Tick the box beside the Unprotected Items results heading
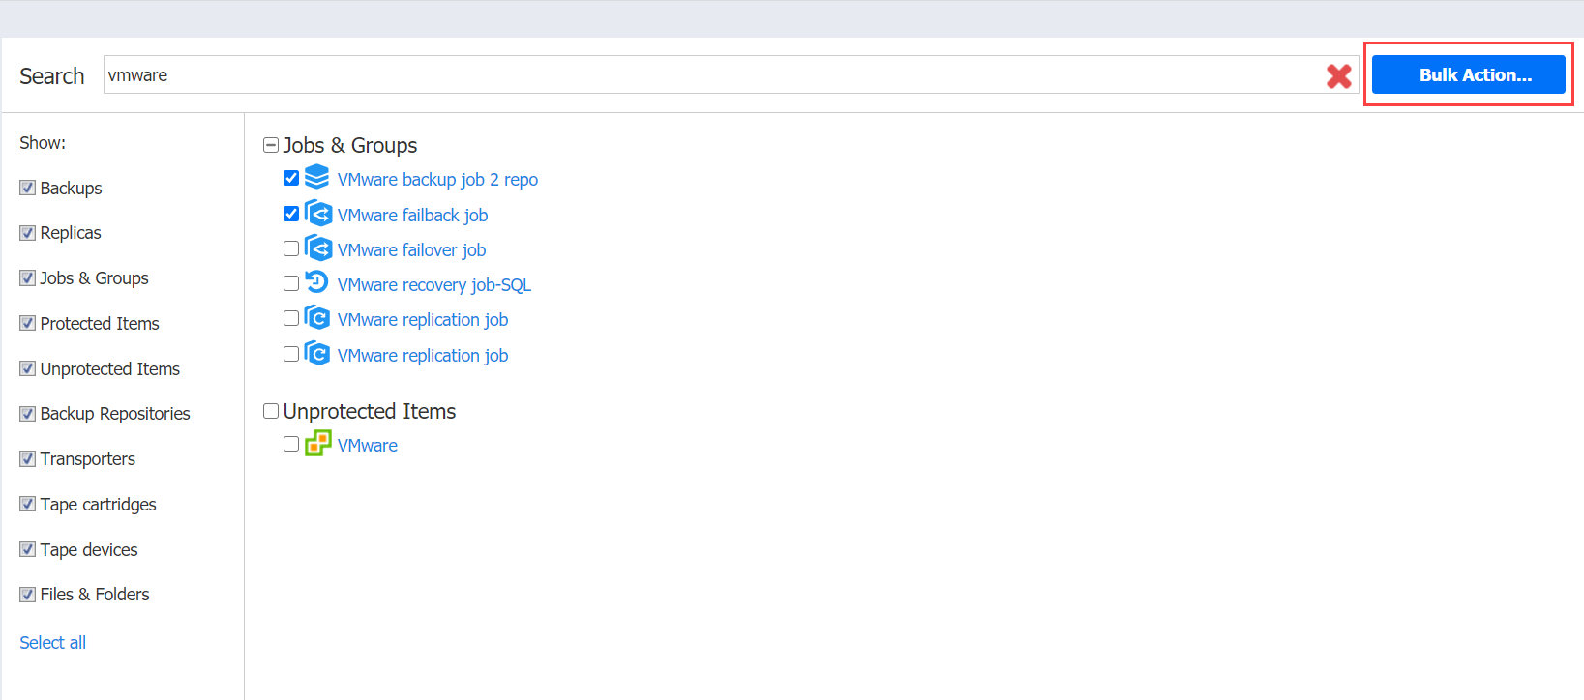Image resolution: width=1584 pixels, height=700 pixels. coord(271,411)
